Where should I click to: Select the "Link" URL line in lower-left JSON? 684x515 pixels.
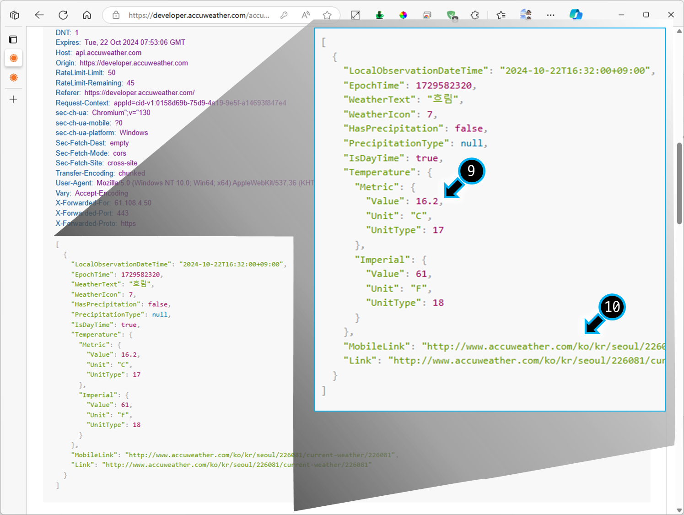point(221,465)
